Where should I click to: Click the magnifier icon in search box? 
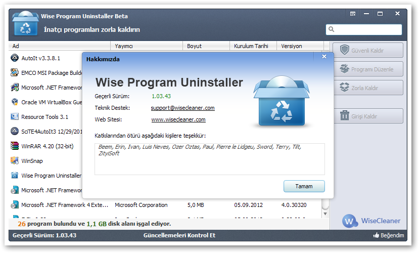coord(331,30)
